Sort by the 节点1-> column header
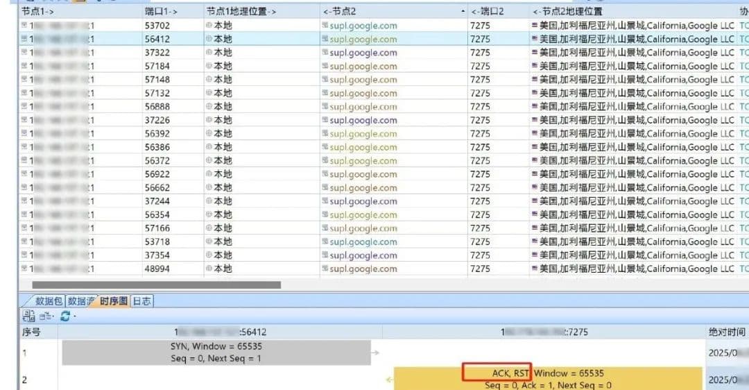The image size is (749, 390). click(80, 11)
